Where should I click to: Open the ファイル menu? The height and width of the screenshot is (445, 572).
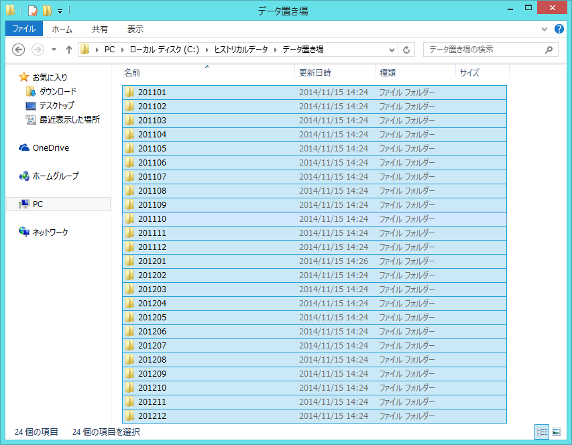(x=23, y=29)
